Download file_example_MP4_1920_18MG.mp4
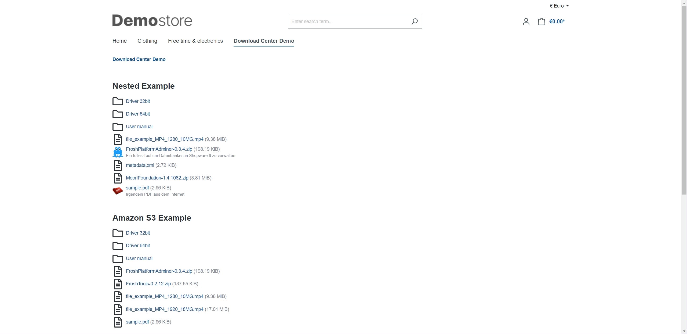687x334 pixels. point(165,309)
